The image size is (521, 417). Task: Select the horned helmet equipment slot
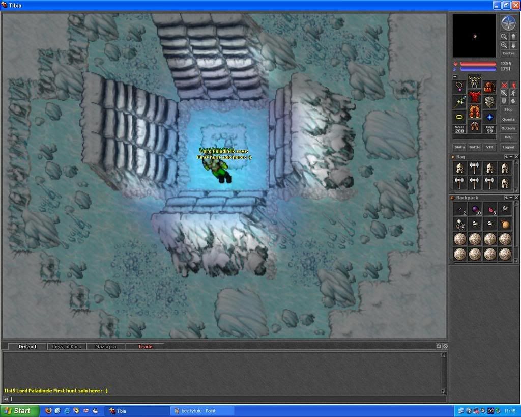[x=475, y=81]
